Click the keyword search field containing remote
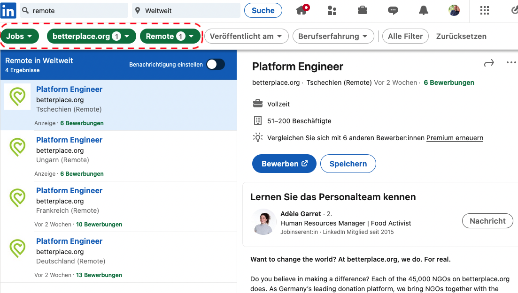The width and height of the screenshot is (518, 293). click(x=74, y=11)
